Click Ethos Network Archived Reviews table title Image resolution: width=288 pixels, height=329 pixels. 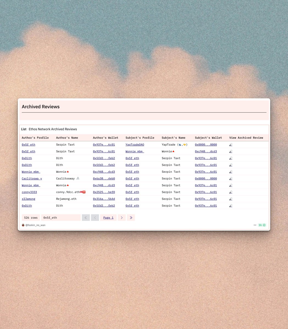[53, 129]
